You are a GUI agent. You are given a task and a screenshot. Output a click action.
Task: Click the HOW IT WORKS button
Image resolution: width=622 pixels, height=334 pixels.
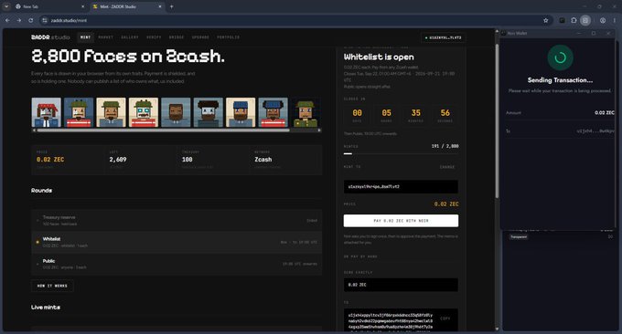[52, 286]
